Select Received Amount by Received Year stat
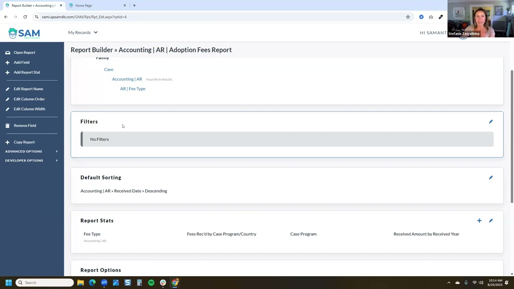The width and height of the screenshot is (514, 289). tap(426, 234)
